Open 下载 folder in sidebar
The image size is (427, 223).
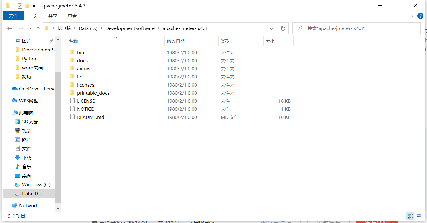(x=23, y=157)
